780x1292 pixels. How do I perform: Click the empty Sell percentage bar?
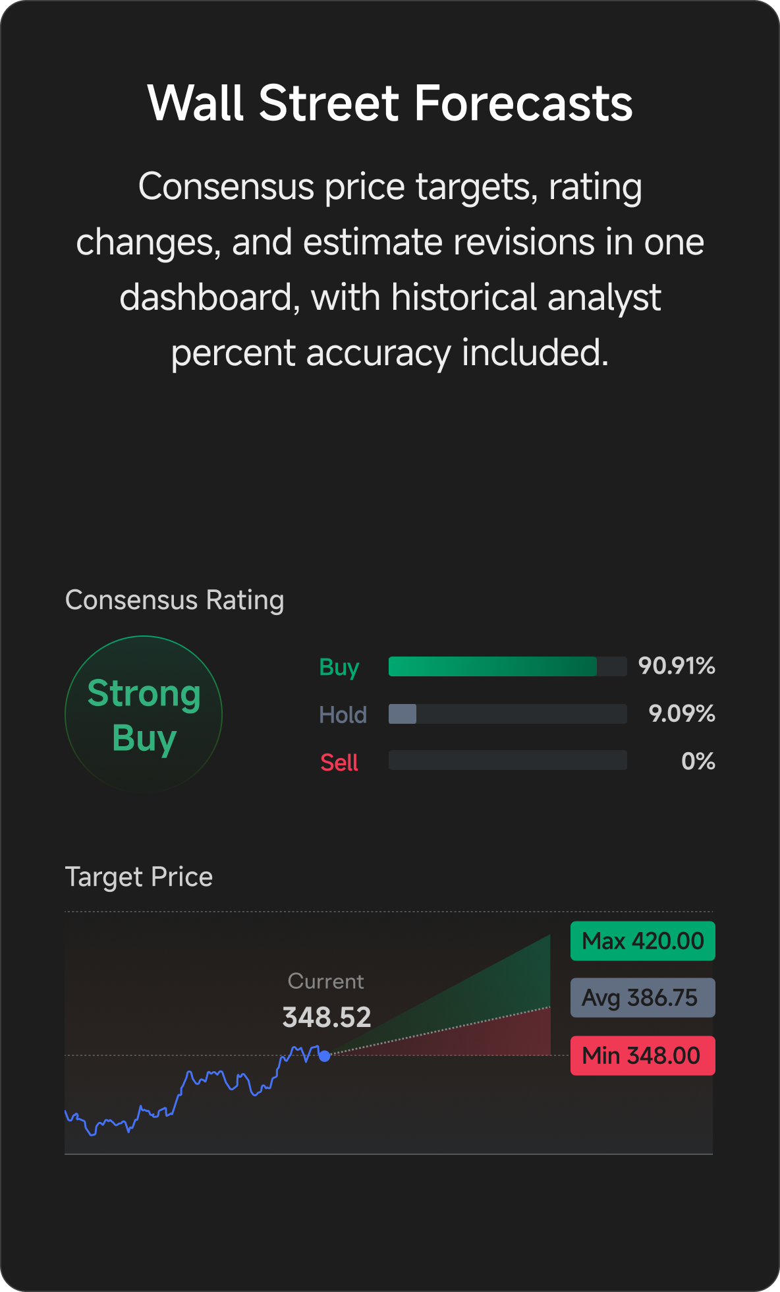507,760
